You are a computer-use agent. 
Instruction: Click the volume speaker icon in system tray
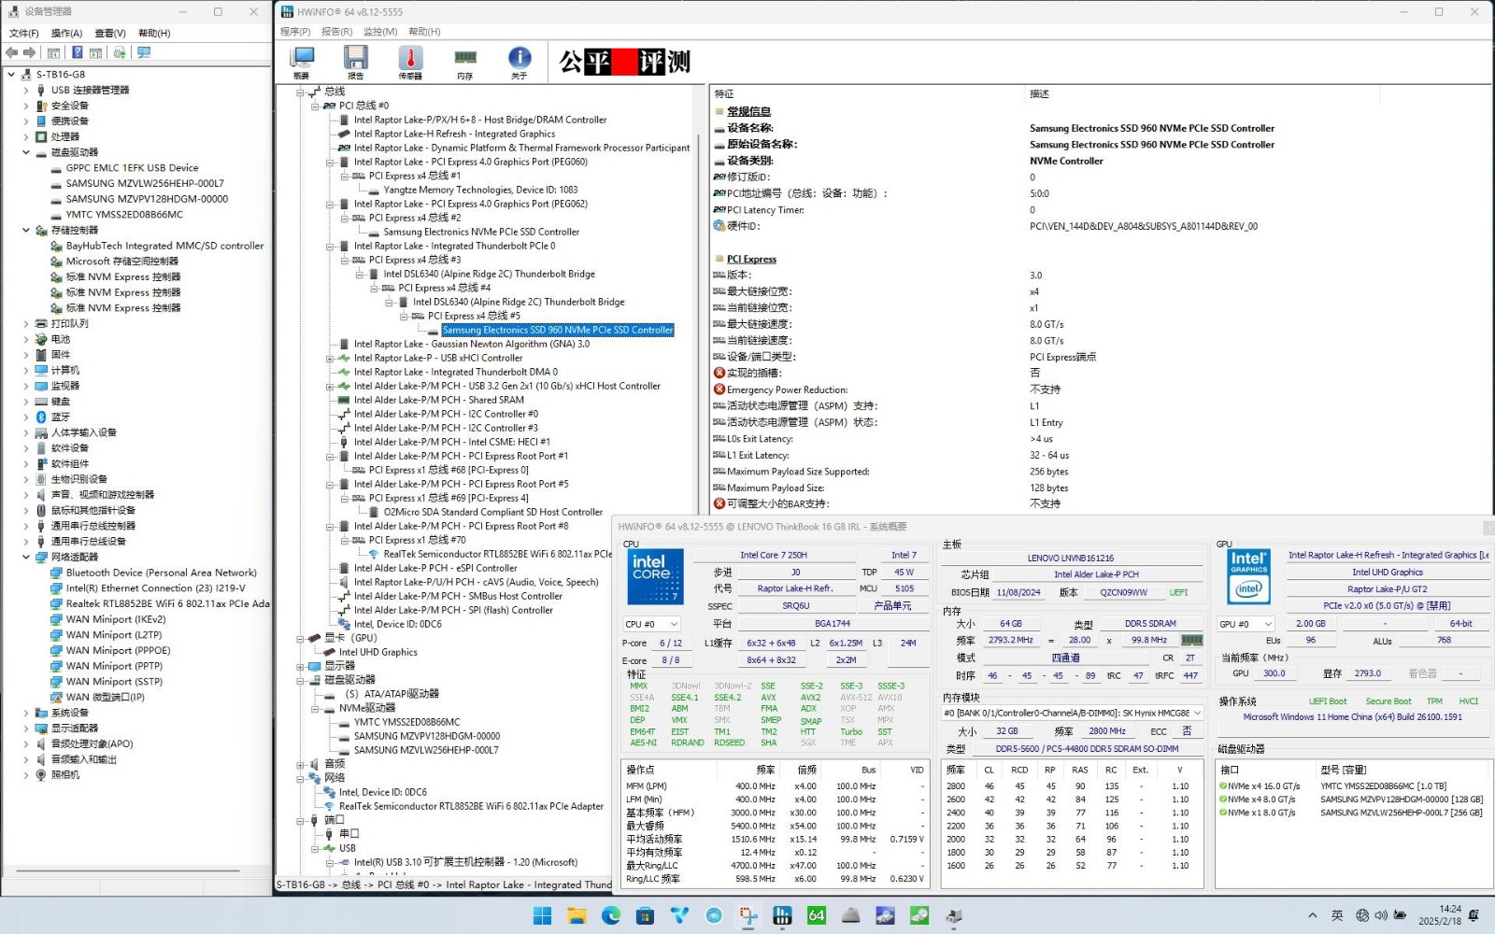(x=1382, y=916)
